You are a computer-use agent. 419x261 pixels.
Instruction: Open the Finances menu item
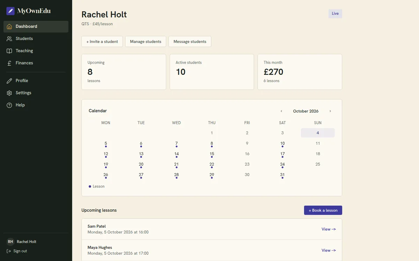(x=36, y=63)
